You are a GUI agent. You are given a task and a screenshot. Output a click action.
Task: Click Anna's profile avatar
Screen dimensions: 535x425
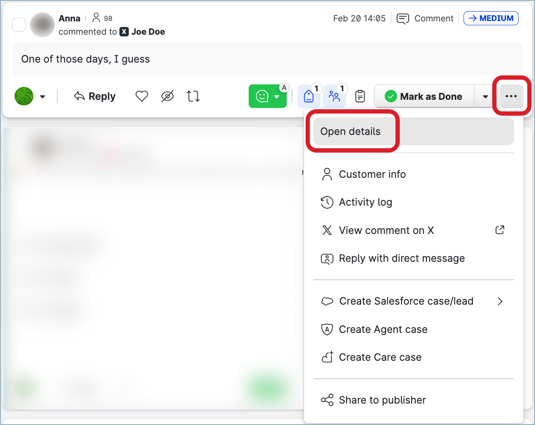click(42, 25)
